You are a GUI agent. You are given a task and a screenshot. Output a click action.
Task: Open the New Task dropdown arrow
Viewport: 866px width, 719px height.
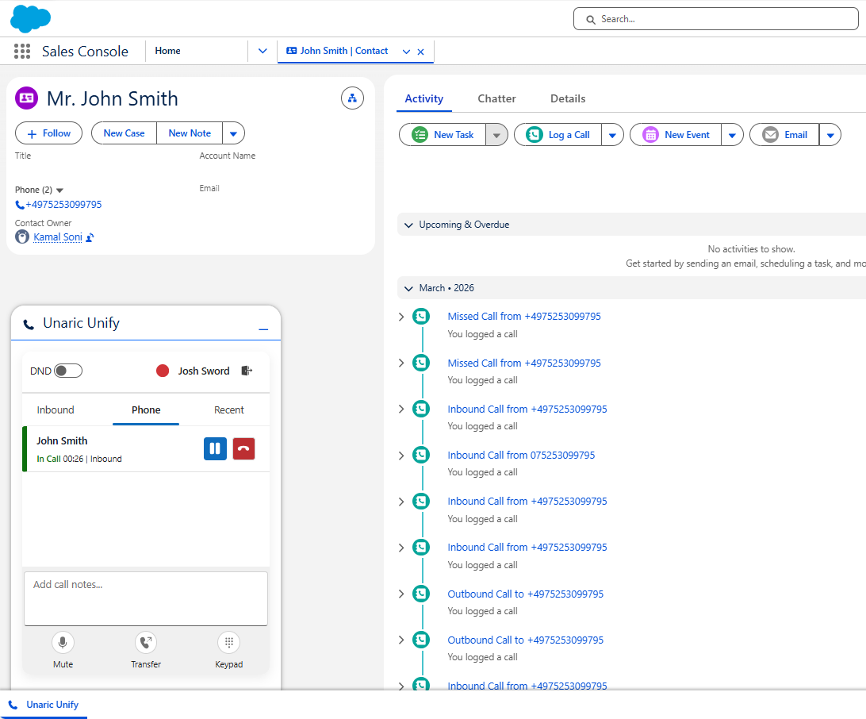click(496, 135)
